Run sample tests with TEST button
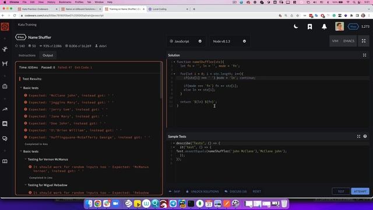 point(341,191)
